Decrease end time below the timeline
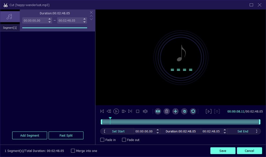The width and height of the screenshot is (266, 157). pyautogui.click(x=225, y=133)
